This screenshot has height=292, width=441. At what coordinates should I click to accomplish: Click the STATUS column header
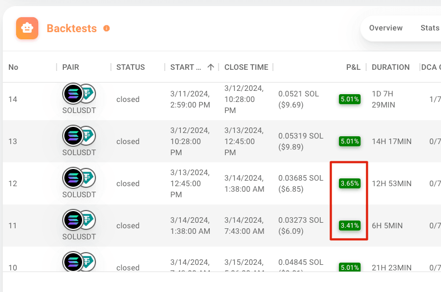[130, 67]
